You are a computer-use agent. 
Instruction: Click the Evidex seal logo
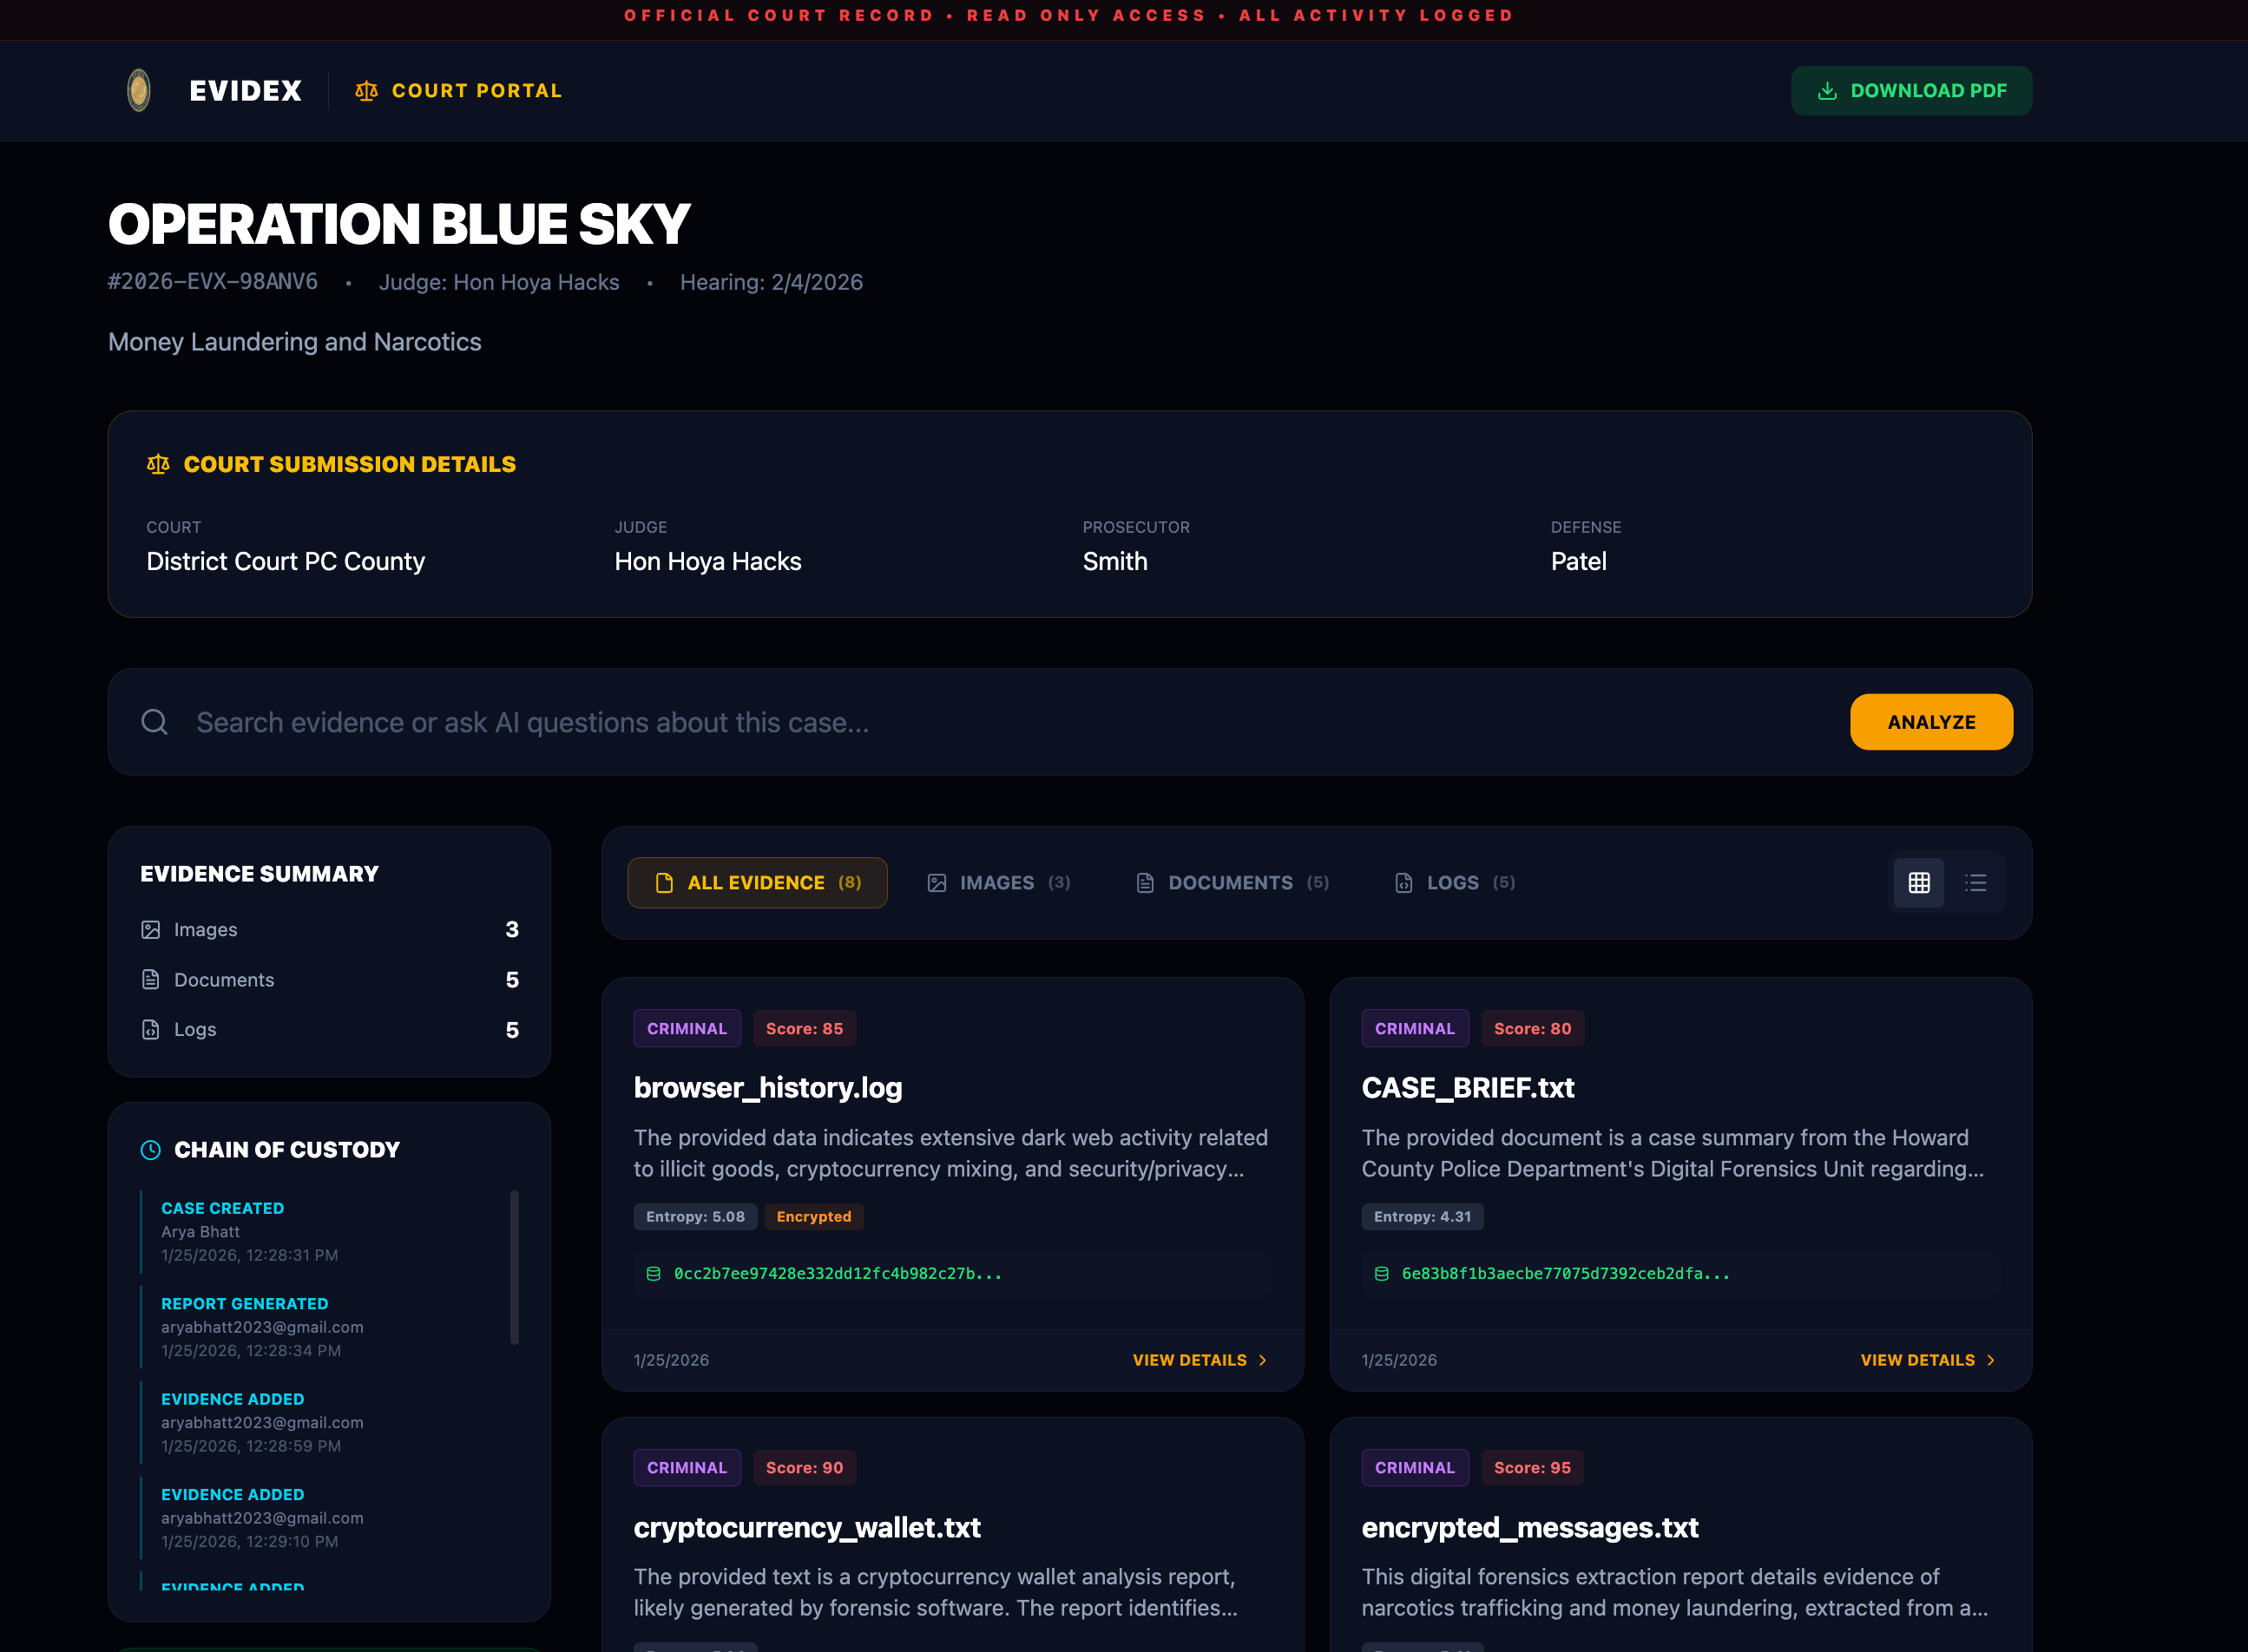[x=139, y=90]
